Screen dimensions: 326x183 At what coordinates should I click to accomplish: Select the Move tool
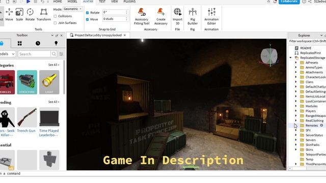[x=9, y=15]
